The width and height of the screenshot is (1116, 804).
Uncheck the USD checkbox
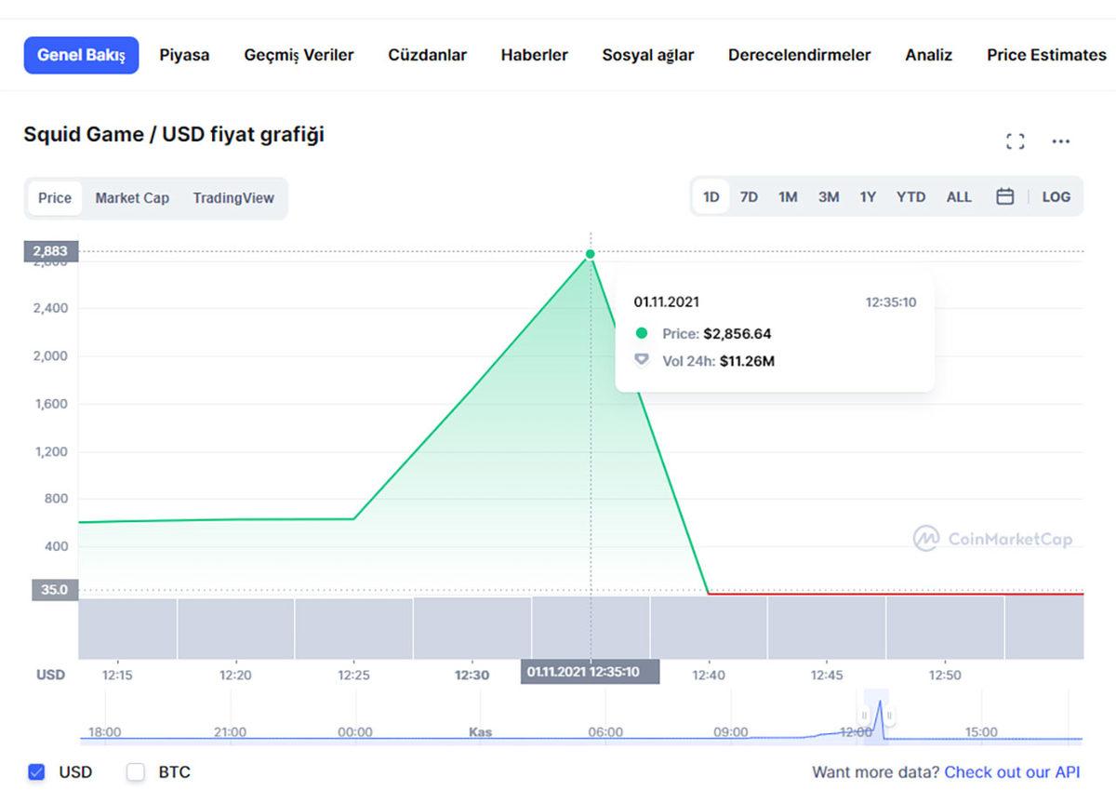coord(35,772)
